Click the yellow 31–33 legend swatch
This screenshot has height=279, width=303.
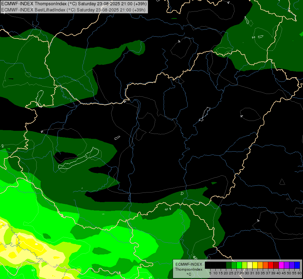[x=255, y=265]
